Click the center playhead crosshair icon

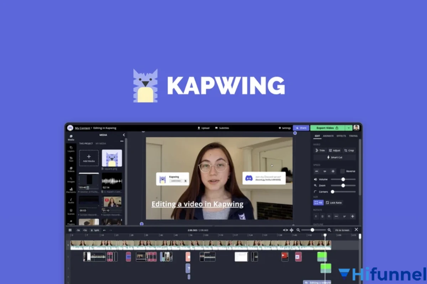291,230
